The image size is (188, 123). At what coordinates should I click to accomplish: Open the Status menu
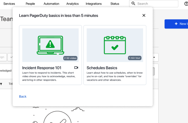pyautogui.click(x=115, y=4)
